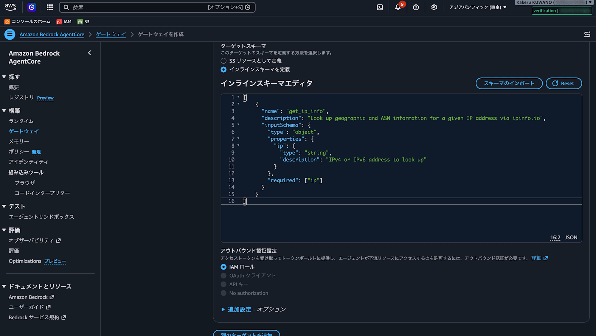Open Amazon Bedrock docs link in sidebar
The height and width of the screenshot is (336, 596).
click(x=31, y=297)
